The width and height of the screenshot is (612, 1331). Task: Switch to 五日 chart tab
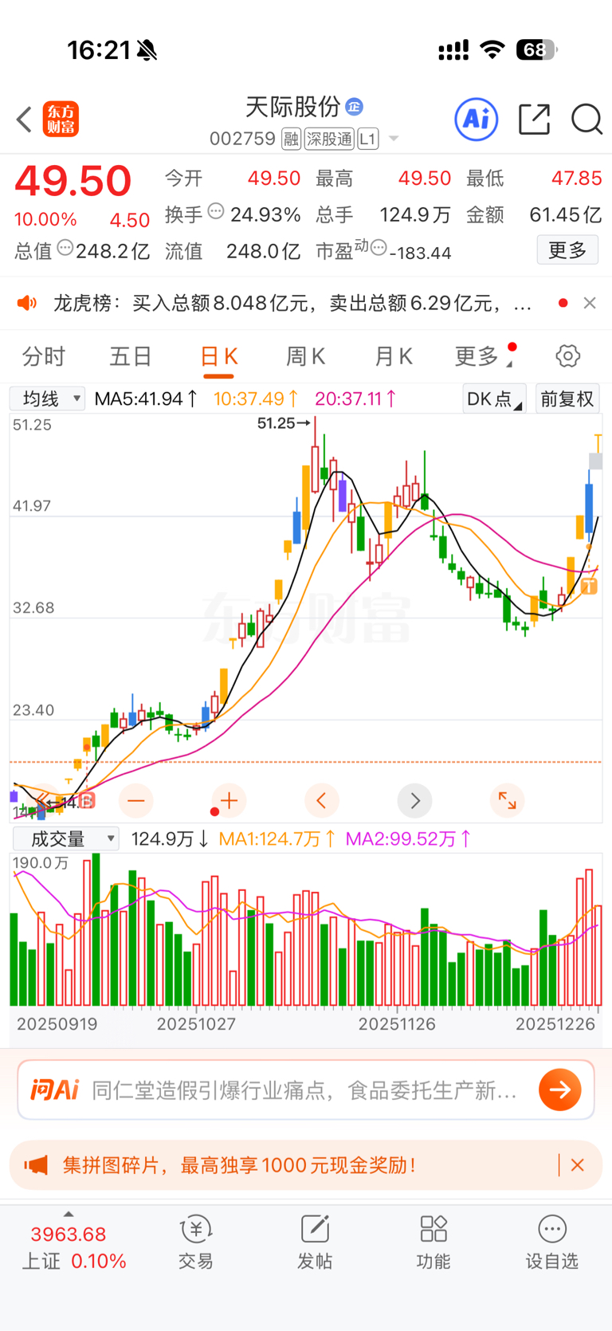(x=130, y=356)
